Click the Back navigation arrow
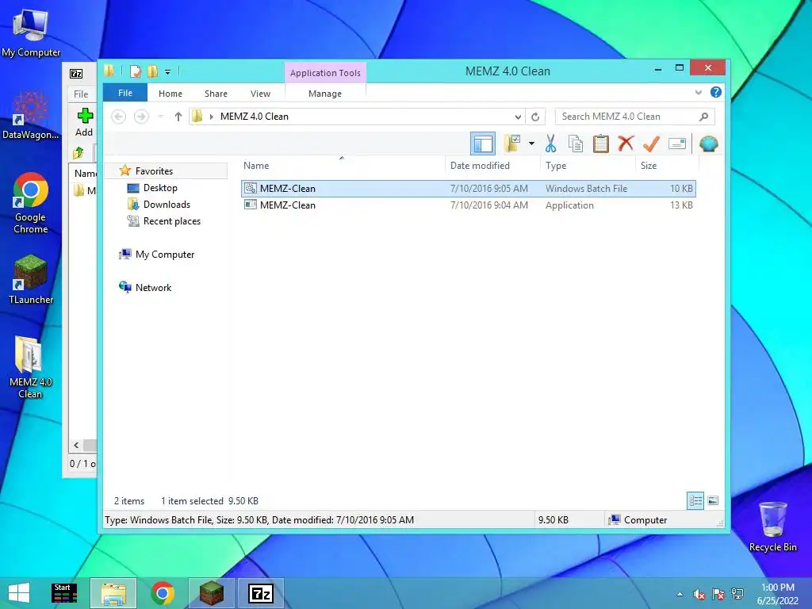The width and height of the screenshot is (812, 609). click(119, 117)
